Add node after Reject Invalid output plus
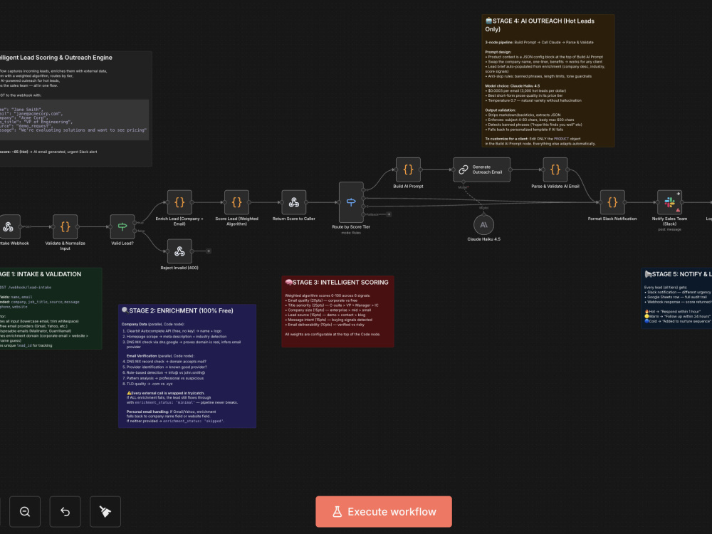The image size is (712, 534). coord(209,251)
